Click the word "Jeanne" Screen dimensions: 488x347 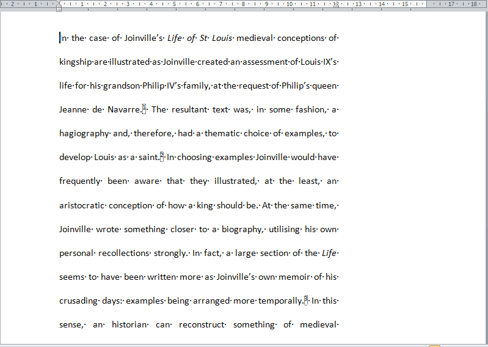[x=73, y=109]
